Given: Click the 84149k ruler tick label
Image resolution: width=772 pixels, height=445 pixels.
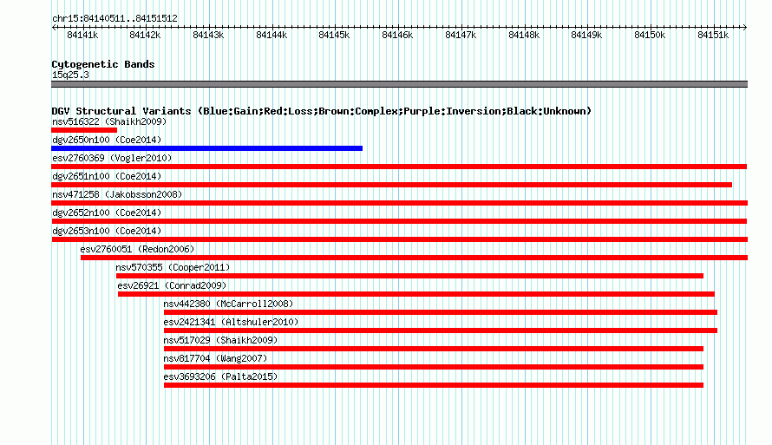Looking at the screenshot, I should pyautogui.click(x=587, y=35).
